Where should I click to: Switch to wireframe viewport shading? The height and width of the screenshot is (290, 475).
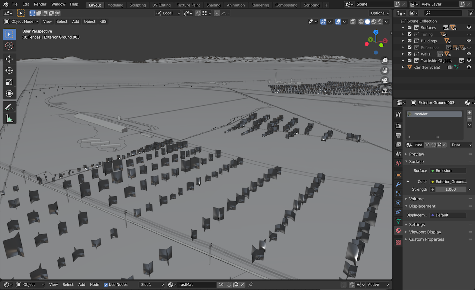(361, 21)
